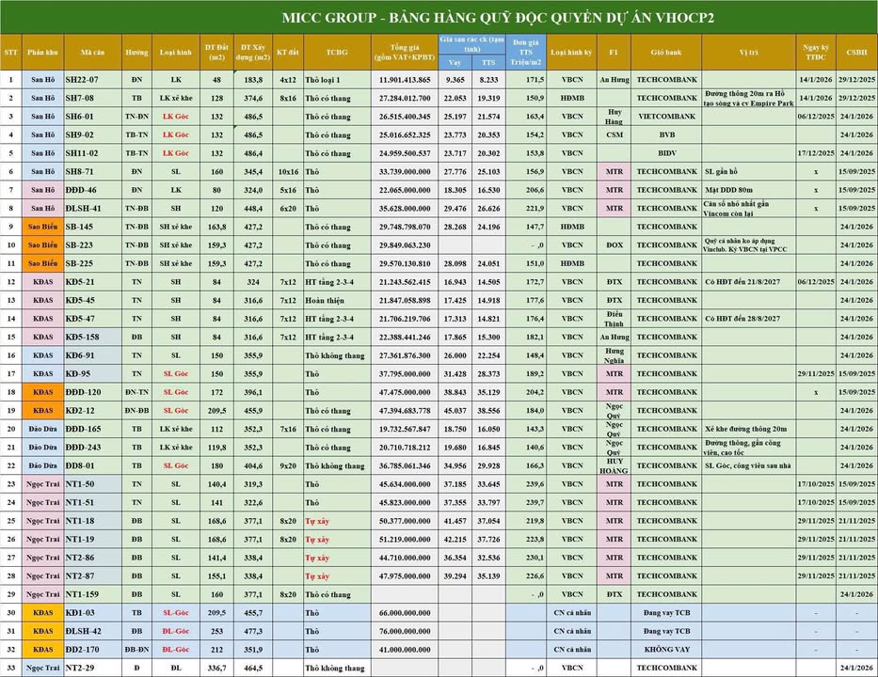Click the Loại hình ký column header
This screenshot has width=878, height=677.
571,53
